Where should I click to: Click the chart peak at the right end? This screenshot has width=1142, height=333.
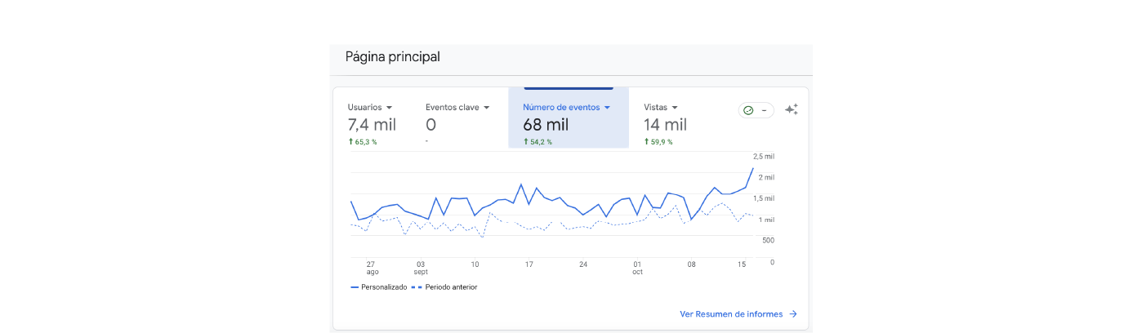[x=752, y=168]
